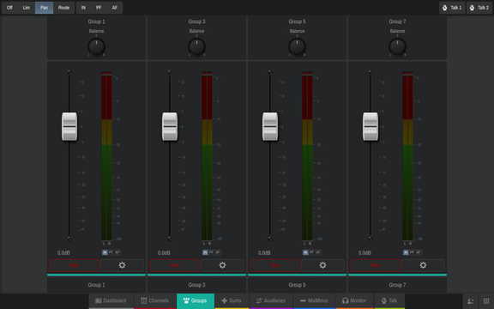Click the user icon beside the grid icon
This screenshot has width=494, height=309.
click(x=470, y=301)
